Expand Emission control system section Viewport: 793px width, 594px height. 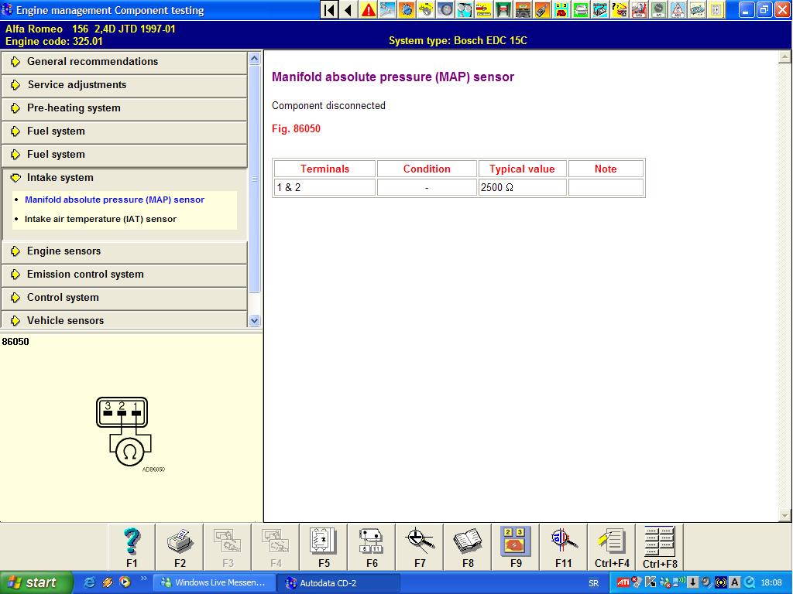124,275
